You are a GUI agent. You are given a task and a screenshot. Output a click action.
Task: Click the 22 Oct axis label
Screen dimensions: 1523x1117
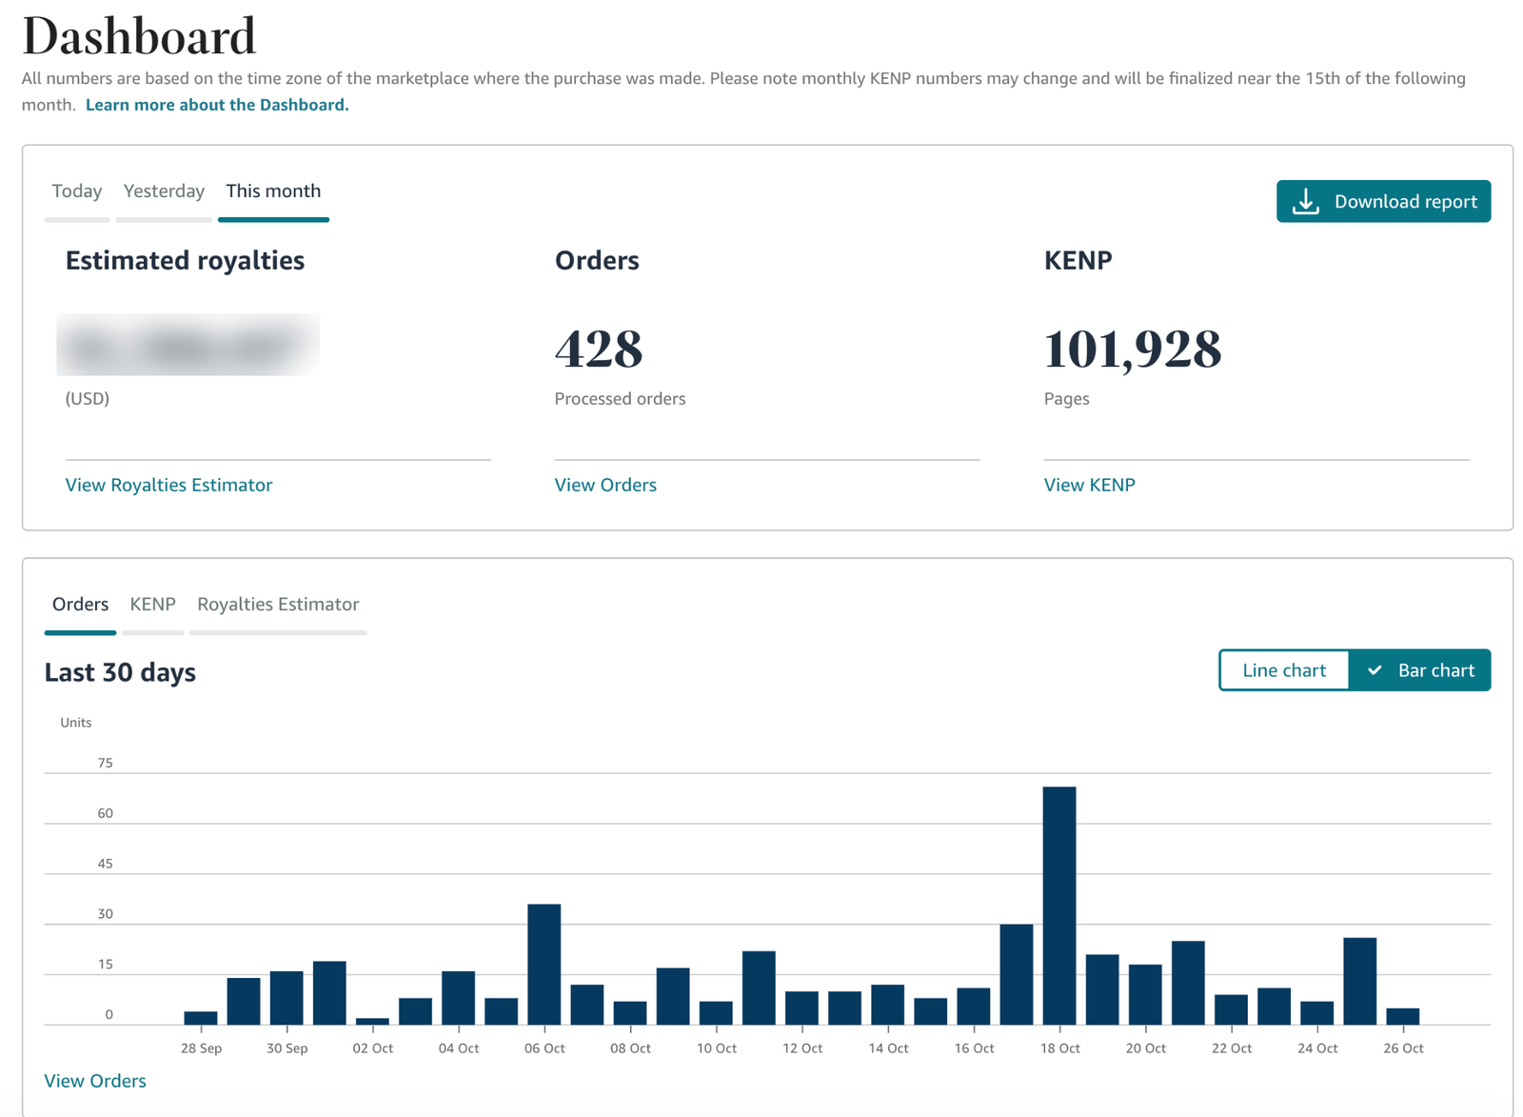pos(1232,1048)
